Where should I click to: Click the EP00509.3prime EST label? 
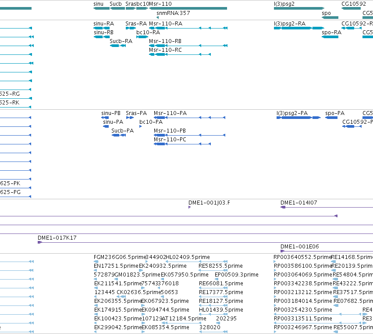(236, 275)
